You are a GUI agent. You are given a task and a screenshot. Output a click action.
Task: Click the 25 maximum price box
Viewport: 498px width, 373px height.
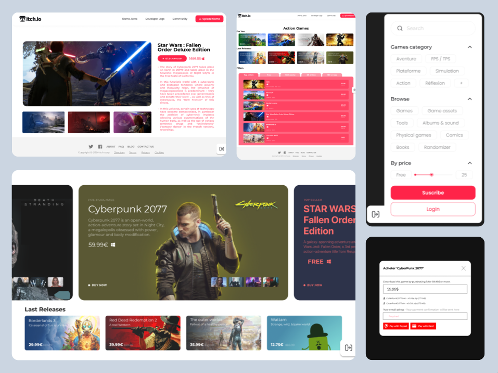(x=464, y=175)
